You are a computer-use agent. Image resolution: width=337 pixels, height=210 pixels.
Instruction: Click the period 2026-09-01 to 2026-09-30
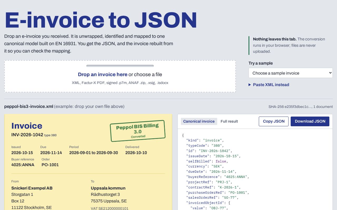[x=93, y=153]
